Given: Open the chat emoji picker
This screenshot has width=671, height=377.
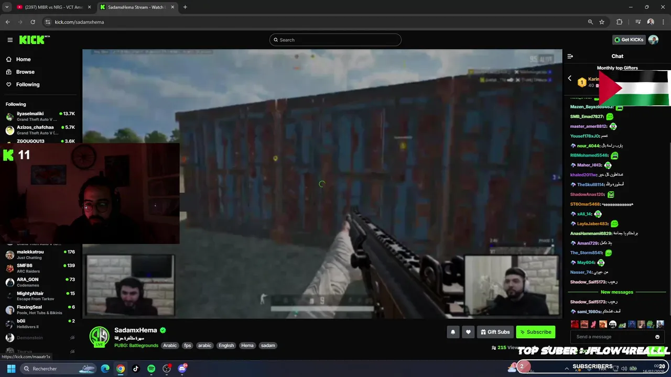Looking at the screenshot, I should [x=657, y=337].
